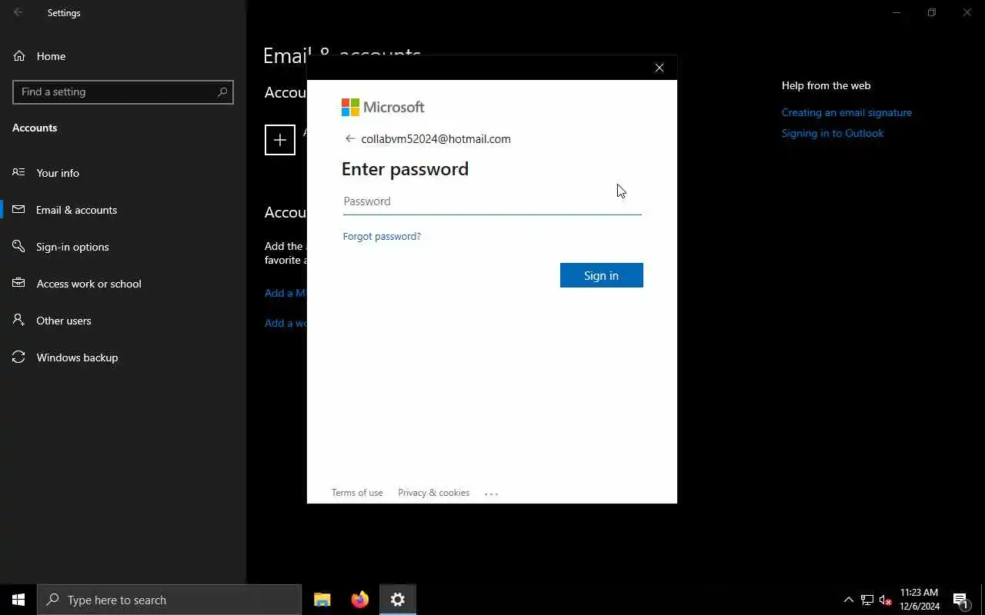Image resolution: width=985 pixels, height=615 pixels.
Task: Select Access work or school
Action: tap(123, 283)
